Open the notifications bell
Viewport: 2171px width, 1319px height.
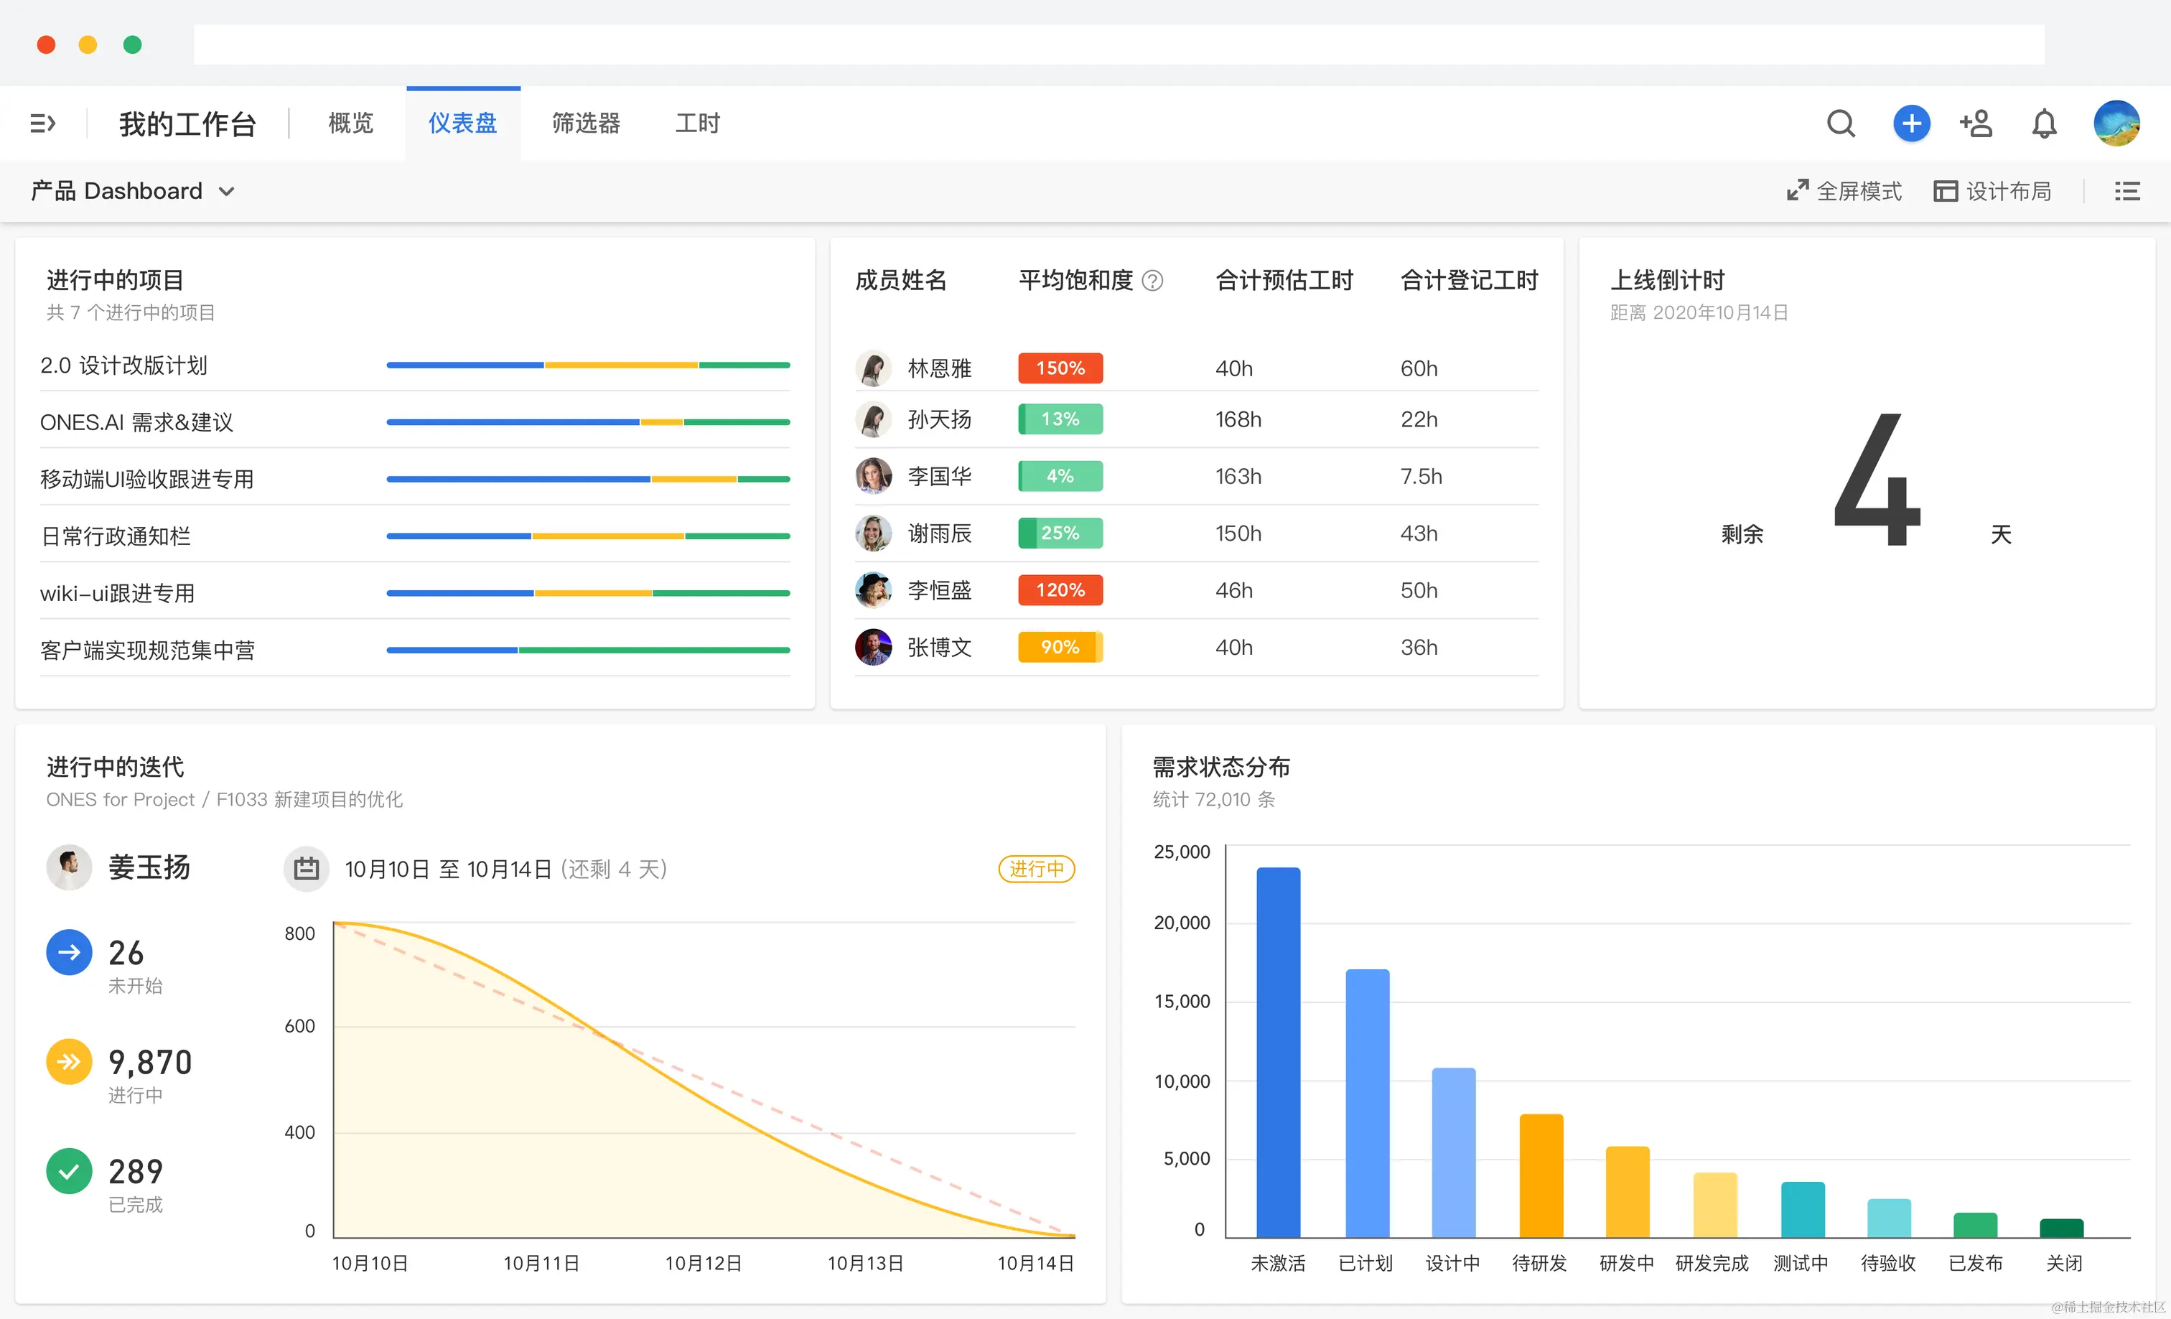pos(2044,123)
